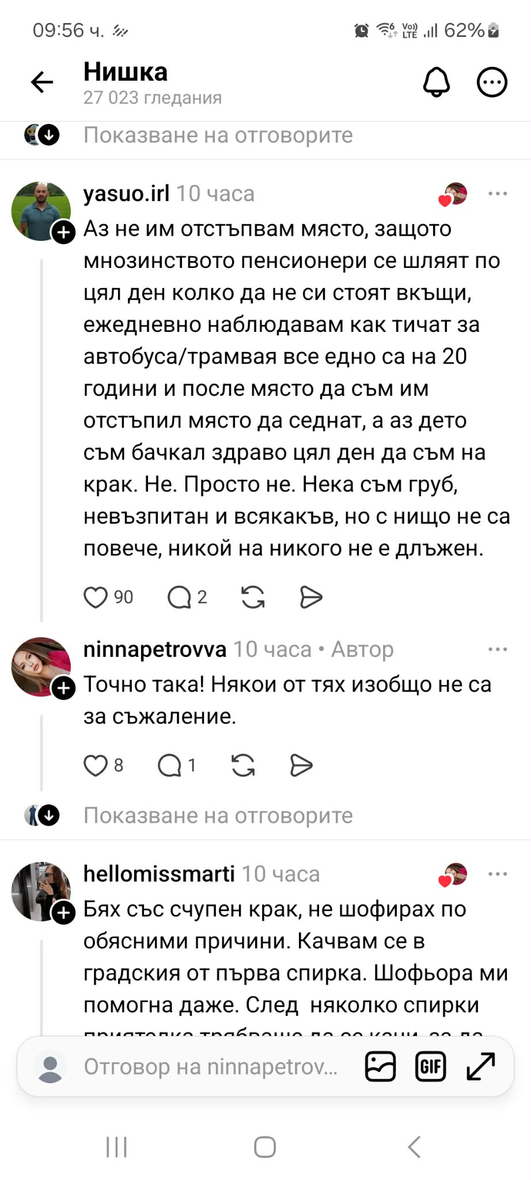
Task: Open the thread options circle menu
Action: click(492, 82)
